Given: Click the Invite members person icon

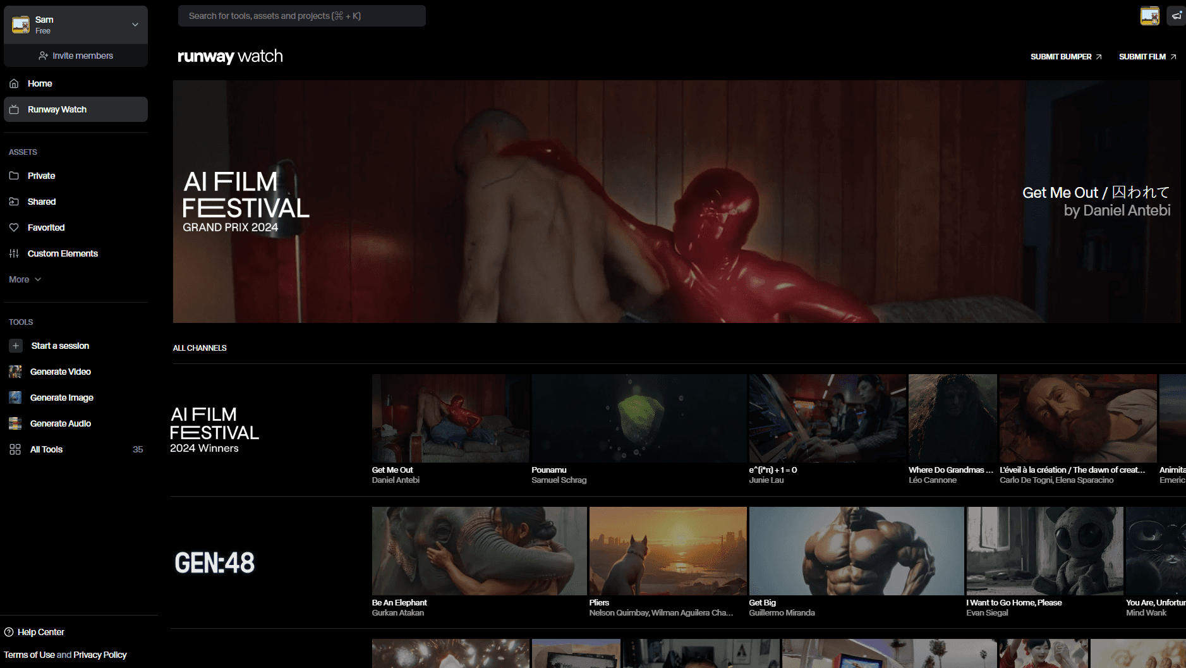Looking at the screenshot, I should click(44, 56).
